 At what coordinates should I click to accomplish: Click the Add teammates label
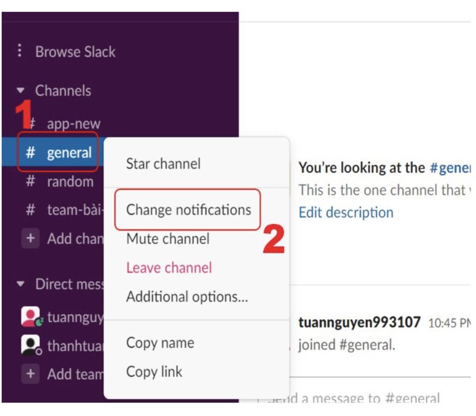coord(76,374)
